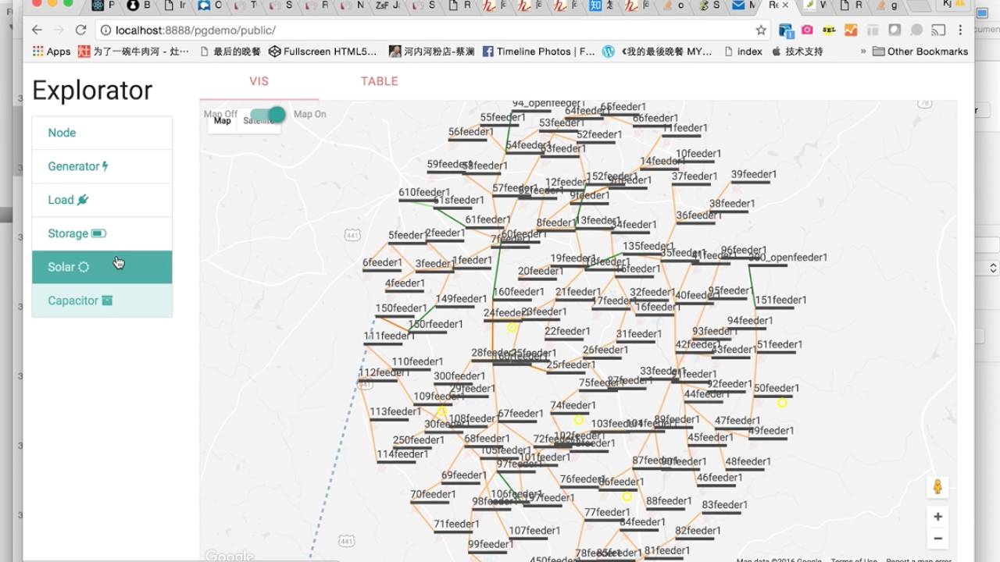The height and width of the screenshot is (562, 1000).
Task: Click node label 38feeder1
Action: (732, 204)
